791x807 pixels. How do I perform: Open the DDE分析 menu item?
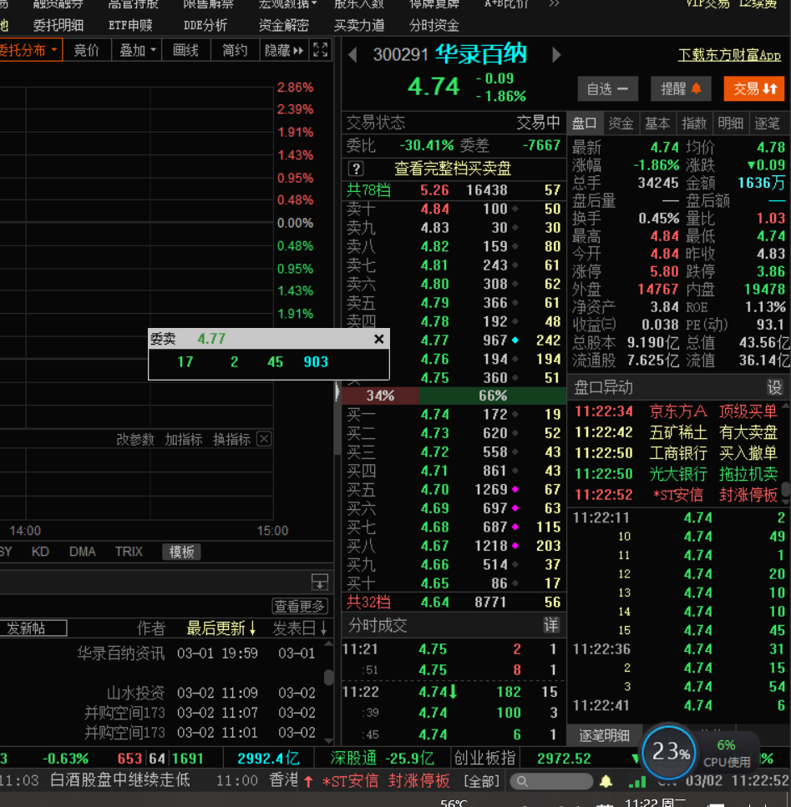(x=205, y=25)
